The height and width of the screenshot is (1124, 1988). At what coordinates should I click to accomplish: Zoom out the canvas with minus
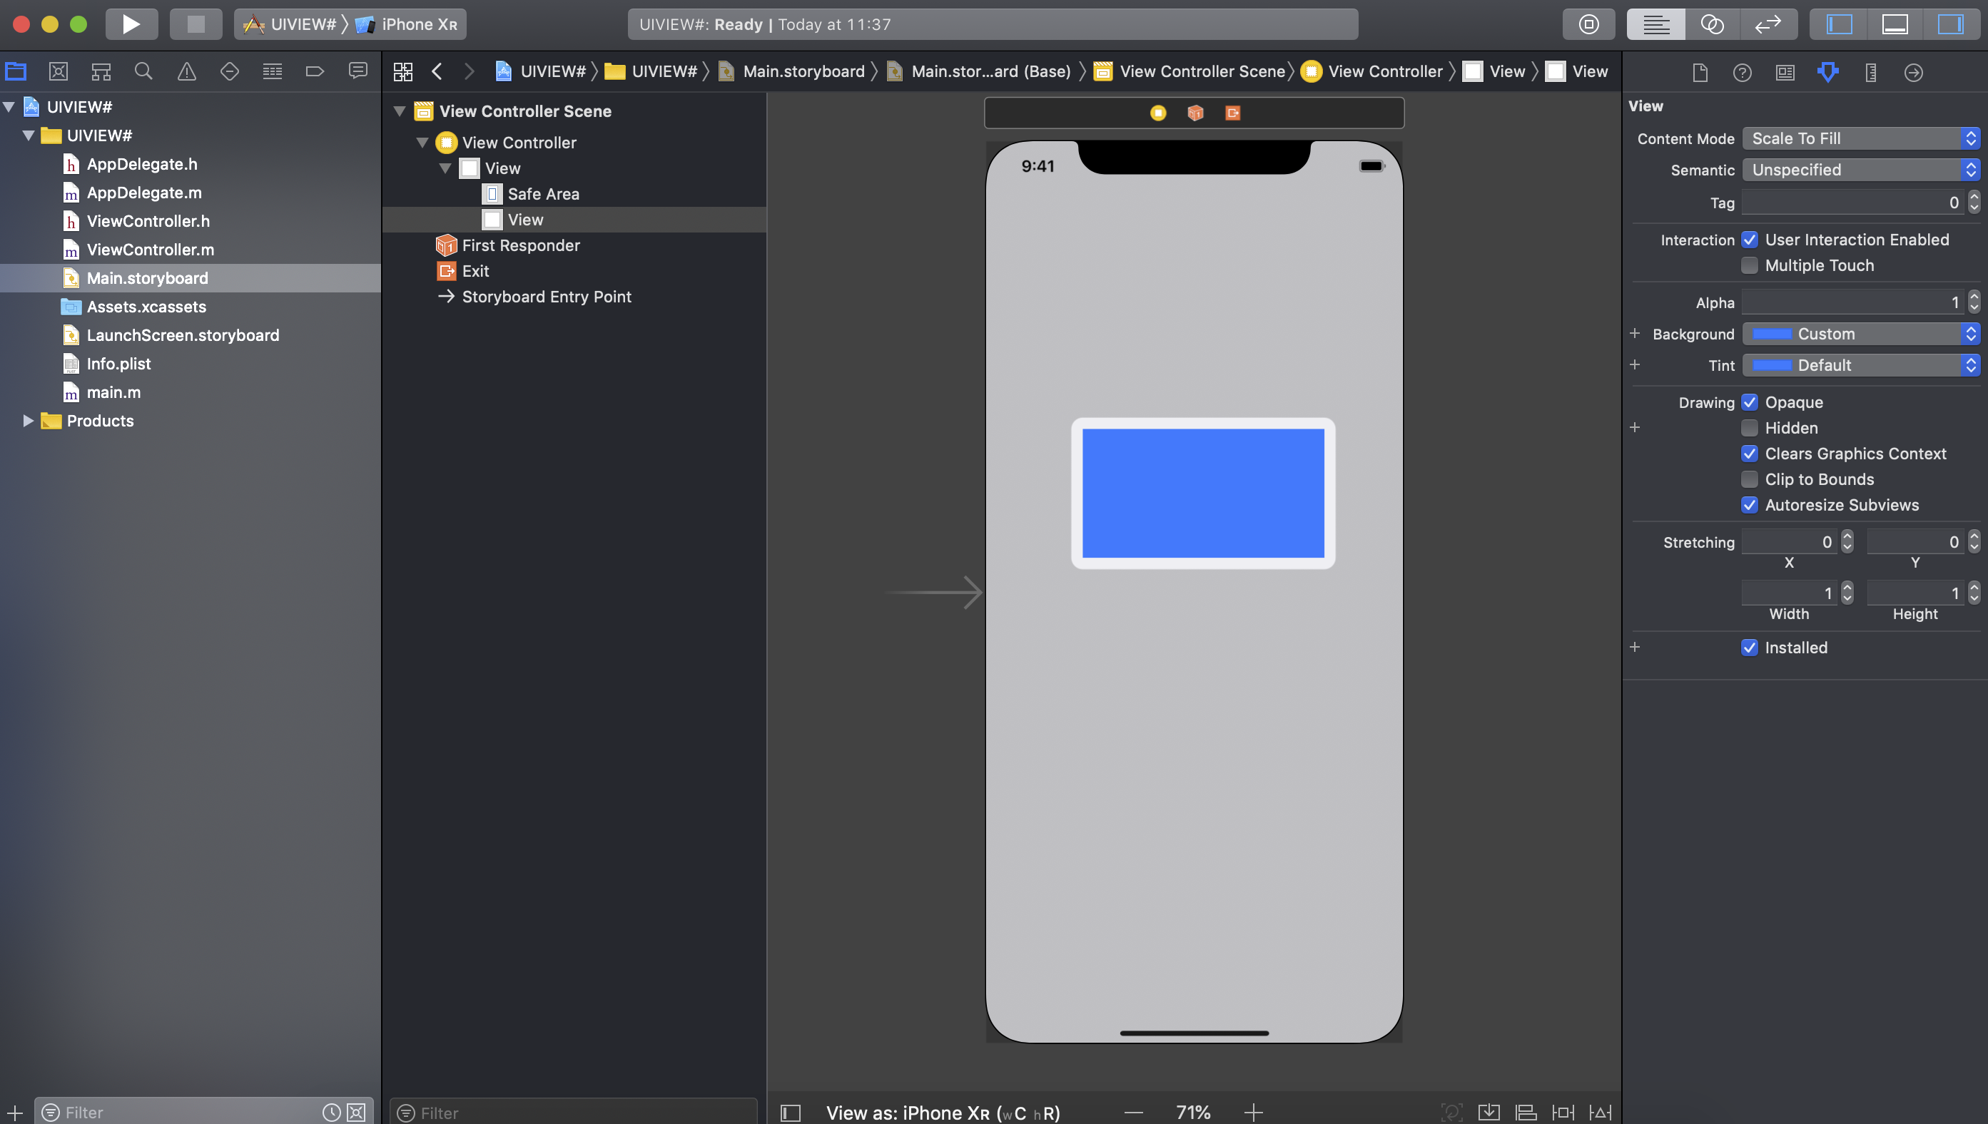coord(1133,1113)
